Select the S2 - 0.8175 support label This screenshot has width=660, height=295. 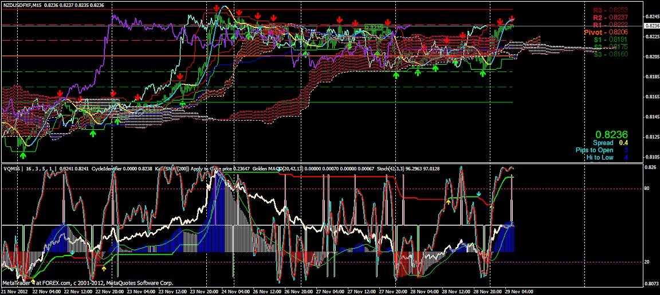tap(611, 47)
